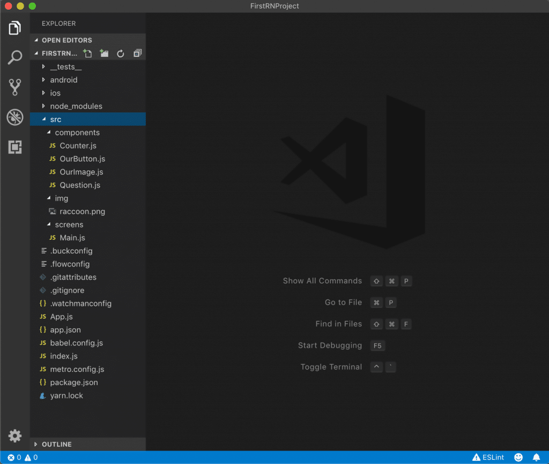Image resolution: width=549 pixels, height=464 pixels.
Task: Open the Search view in the activity bar
Action: pos(14,57)
